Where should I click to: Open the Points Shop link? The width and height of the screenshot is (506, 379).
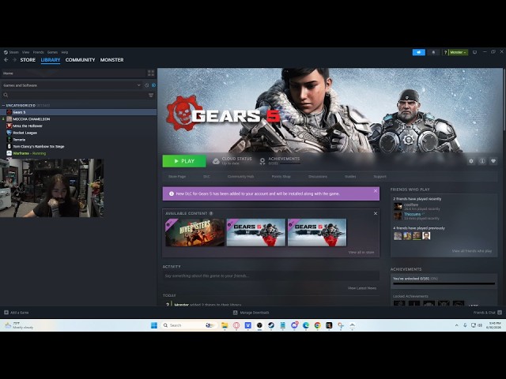(281, 177)
